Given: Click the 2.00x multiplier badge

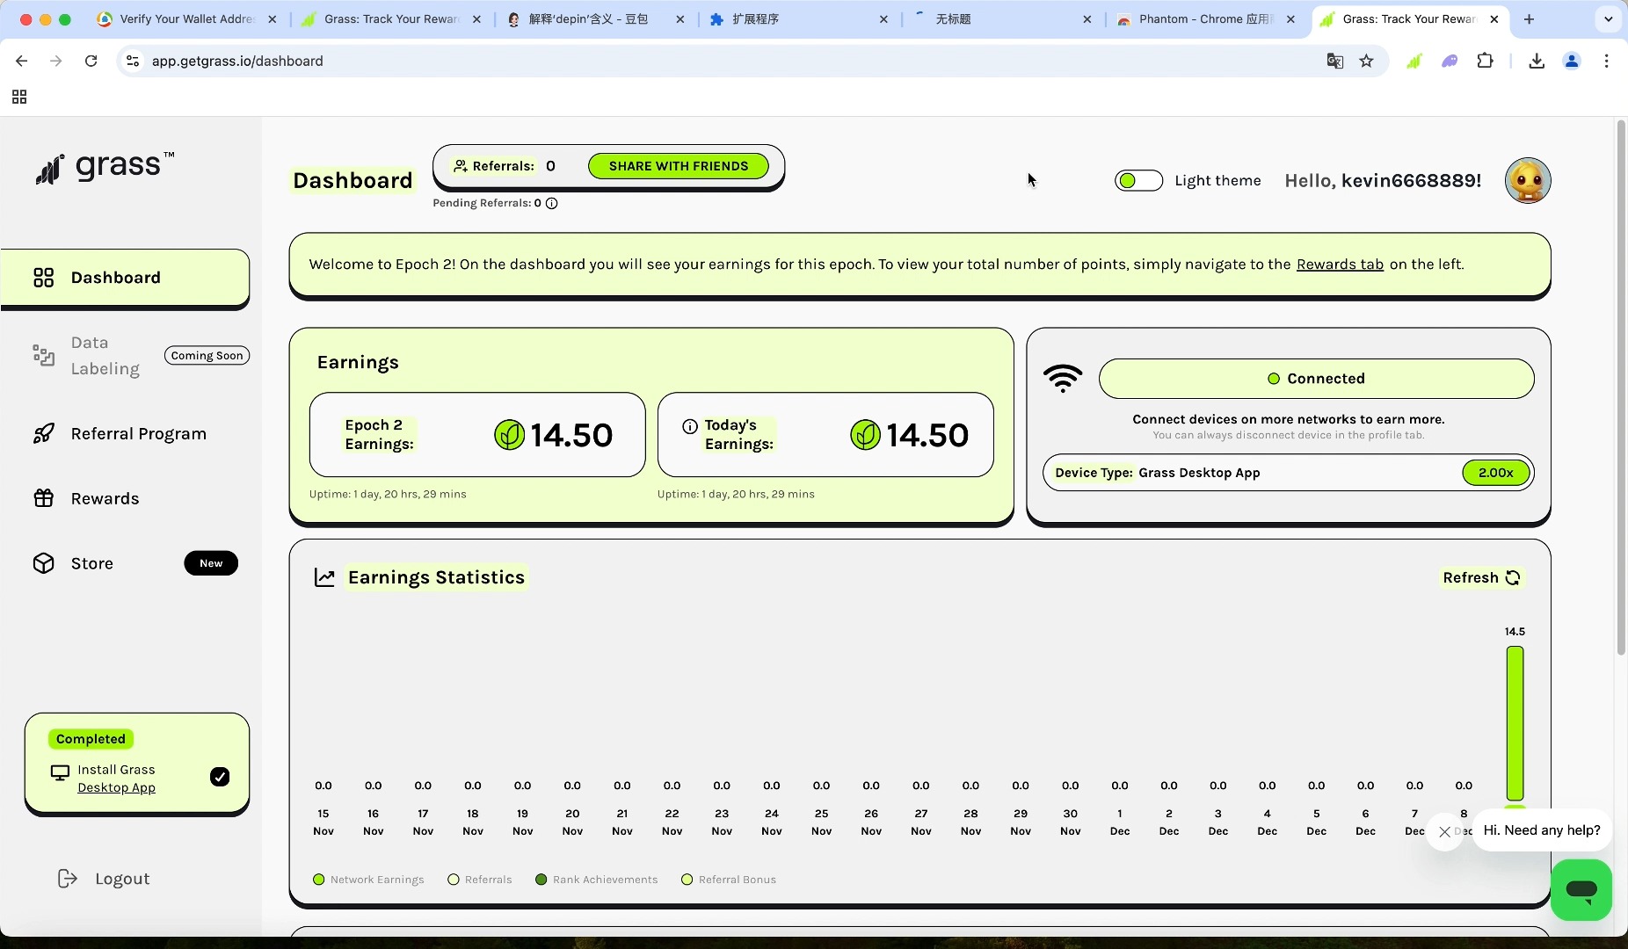Looking at the screenshot, I should [1495, 473].
